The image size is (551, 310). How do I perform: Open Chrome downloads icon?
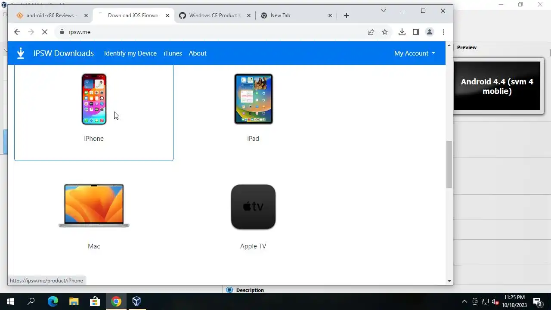[x=402, y=32]
